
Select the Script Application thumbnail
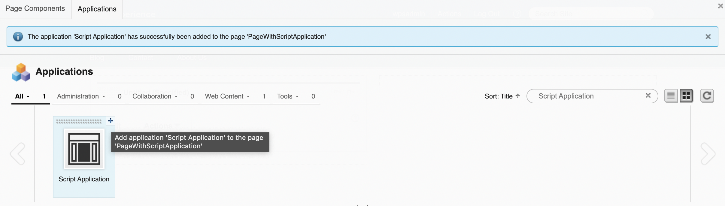tap(84, 149)
